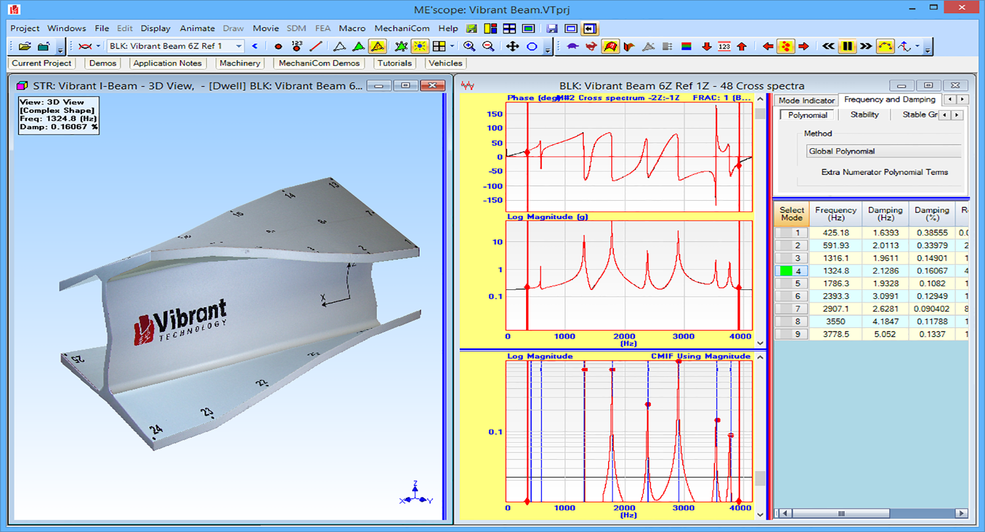Viewport: 985px width, 532px height.
Task: Click the mode table horizontal scrollbar
Action: [x=871, y=513]
